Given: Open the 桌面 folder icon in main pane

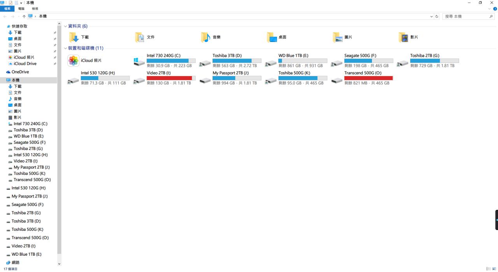Looking at the screenshot, I should 272,37.
